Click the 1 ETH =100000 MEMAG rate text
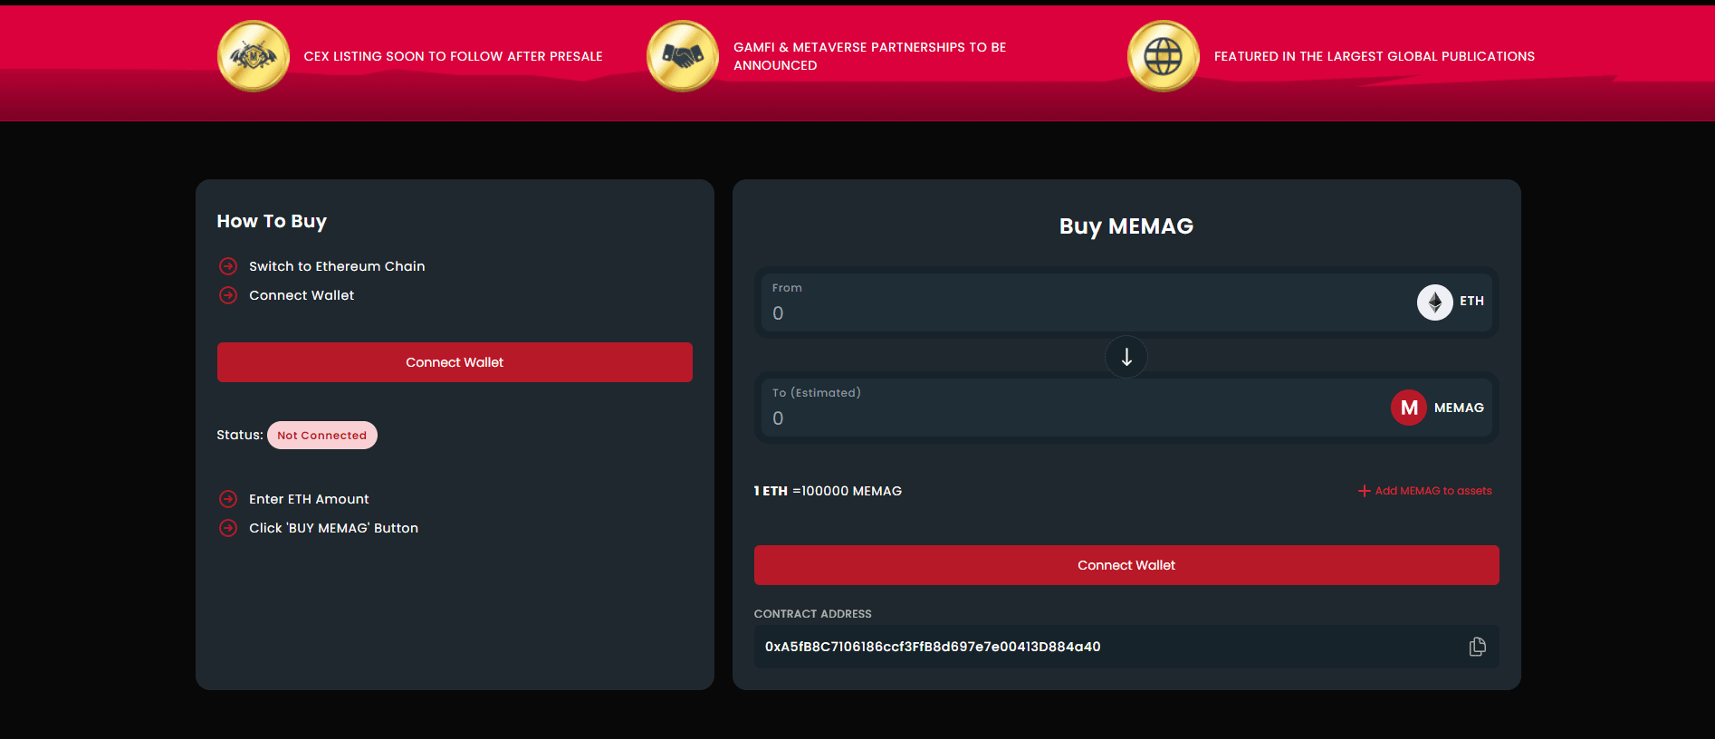Screen dimensions: 1715x739 pos(828,491)
